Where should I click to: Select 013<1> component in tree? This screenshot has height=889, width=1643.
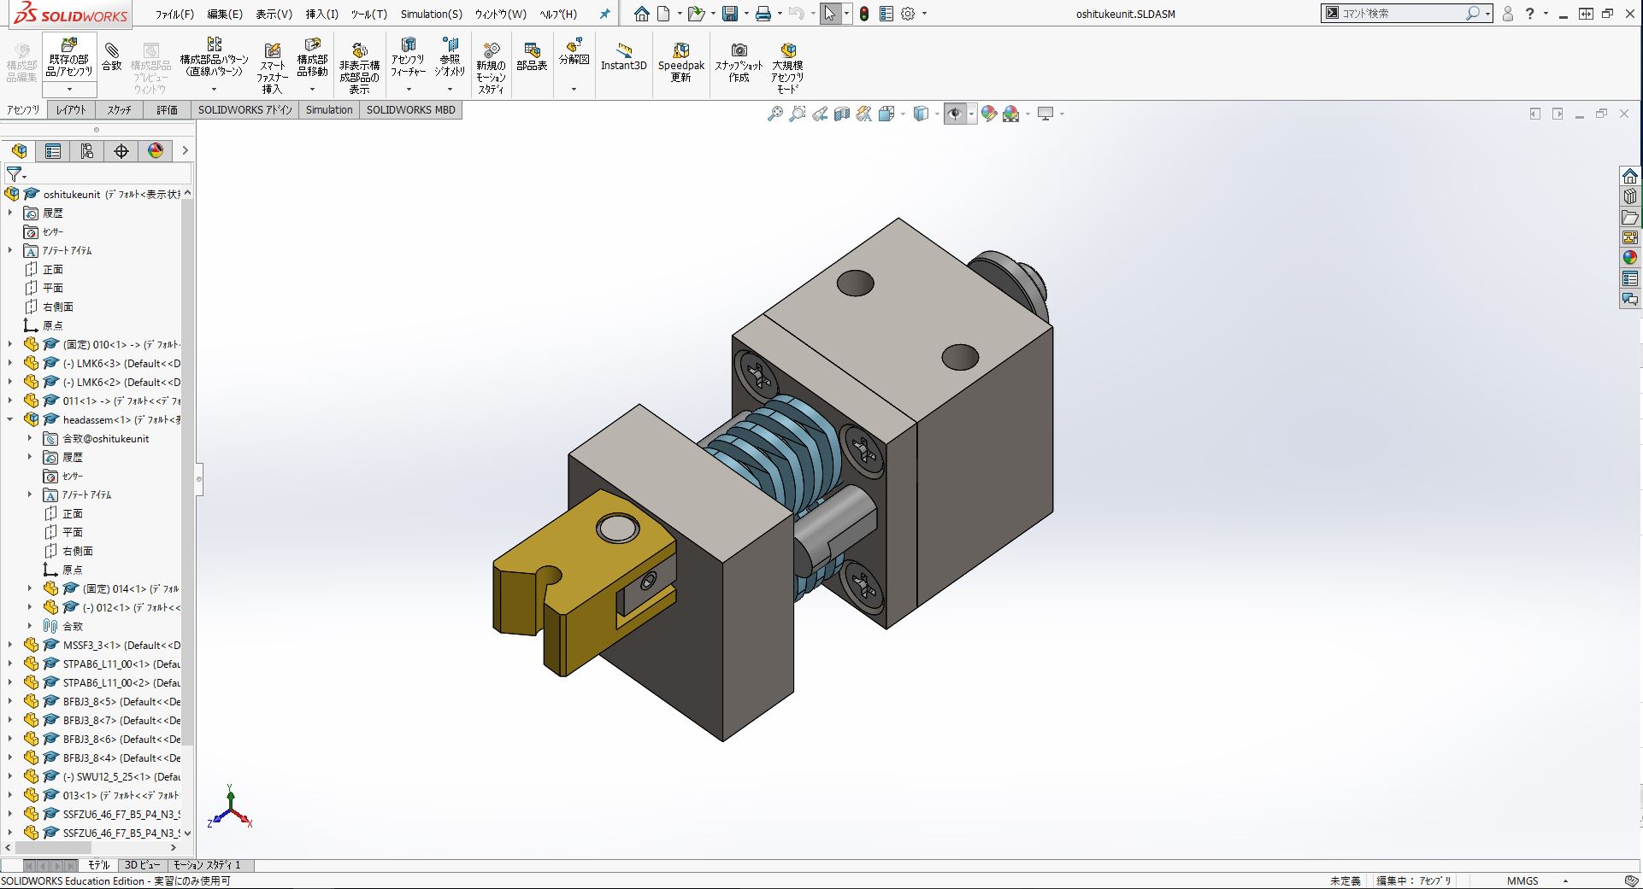(x=121, y=795)
